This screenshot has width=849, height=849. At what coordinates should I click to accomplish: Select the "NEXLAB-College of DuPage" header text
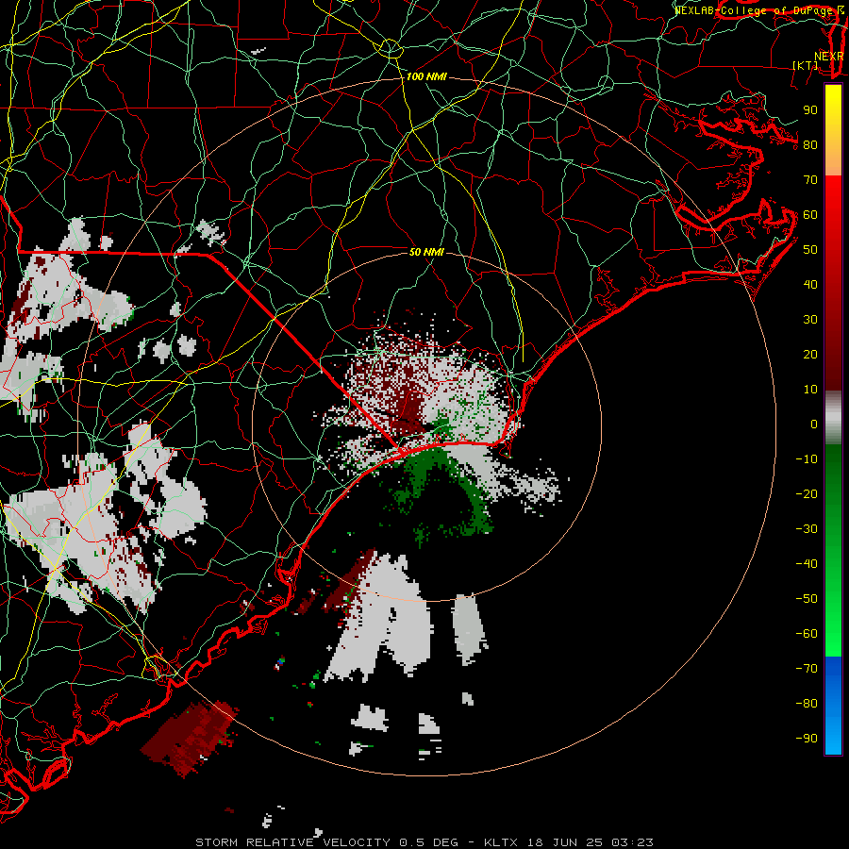756,10
